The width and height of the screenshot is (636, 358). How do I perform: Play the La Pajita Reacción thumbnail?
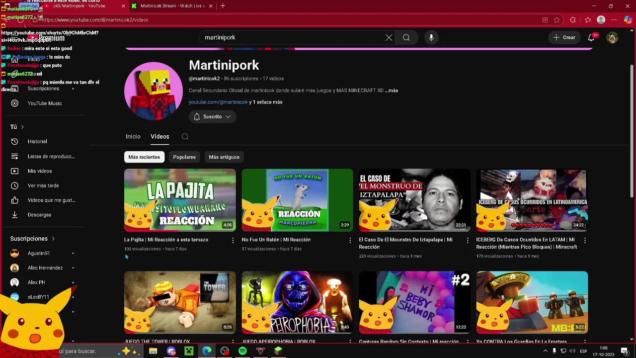180,200
